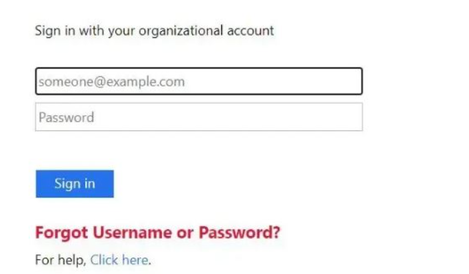The width and height of the screenshot is (469, 274).
Task: Click inside the field labeled Password
Action: point(199,117)
